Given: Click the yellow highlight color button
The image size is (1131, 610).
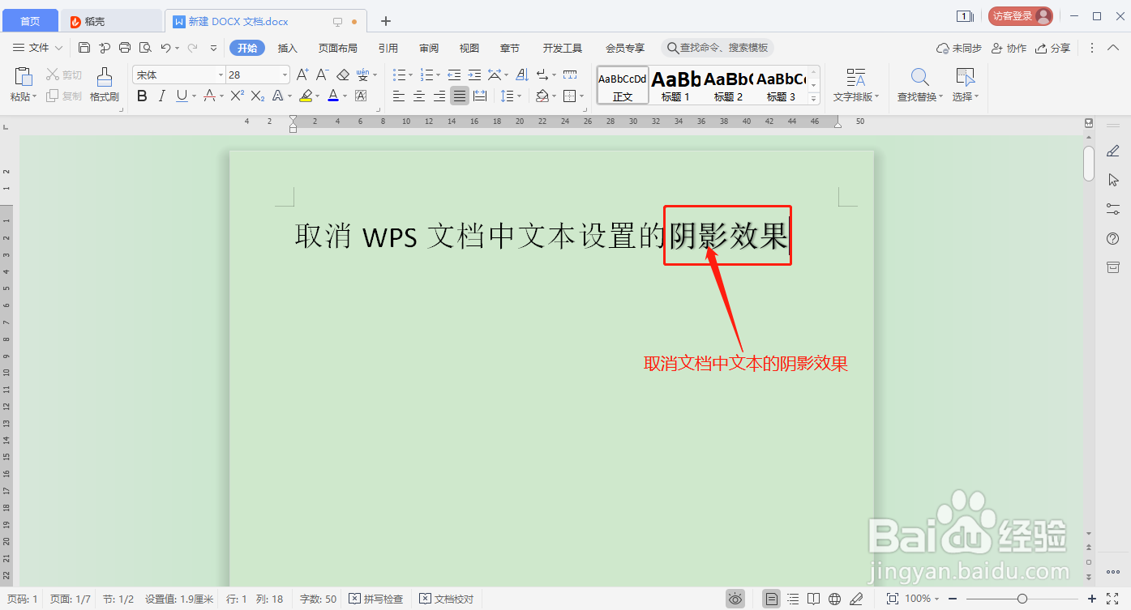Looking at the screenshot, I should [306, 96].
